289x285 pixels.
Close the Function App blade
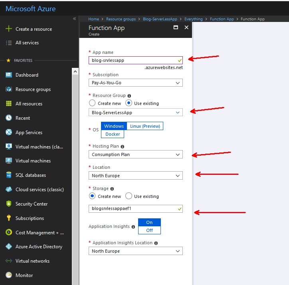coord(186,28)
